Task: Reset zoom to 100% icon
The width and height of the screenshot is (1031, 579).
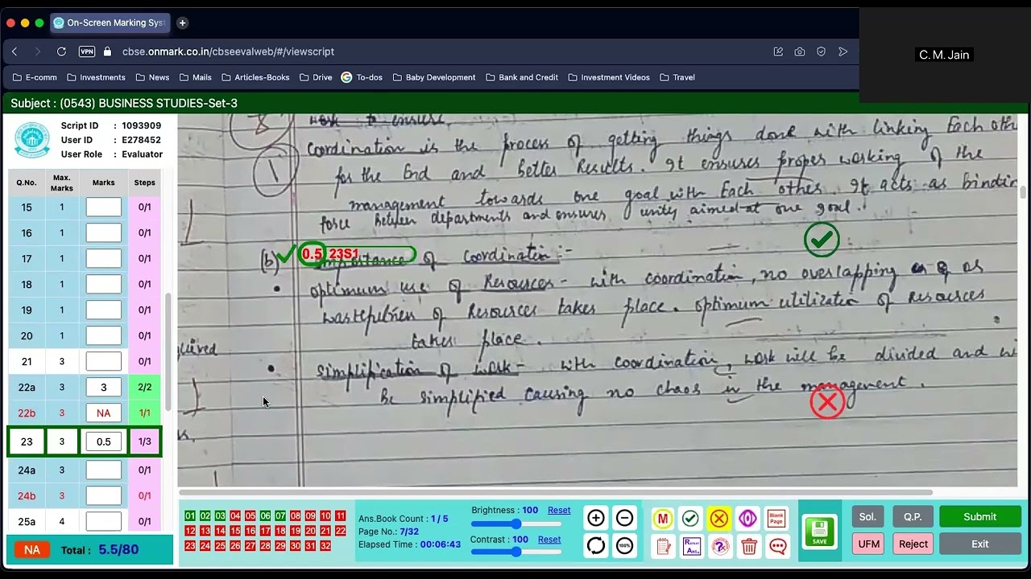Action: tap(624, 546)
